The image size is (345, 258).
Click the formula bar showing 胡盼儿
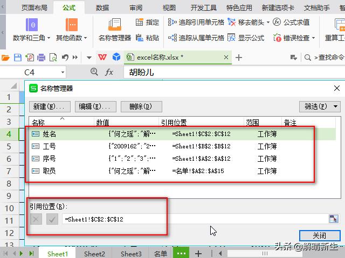pyautogui.click(x=234, y=72)
